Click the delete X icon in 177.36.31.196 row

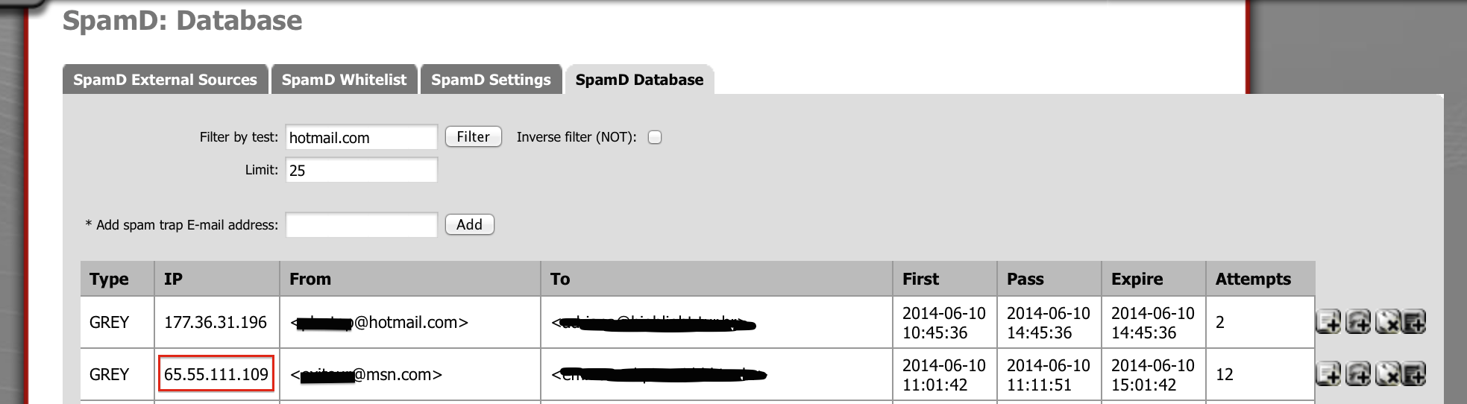[x=1386, y=322]
